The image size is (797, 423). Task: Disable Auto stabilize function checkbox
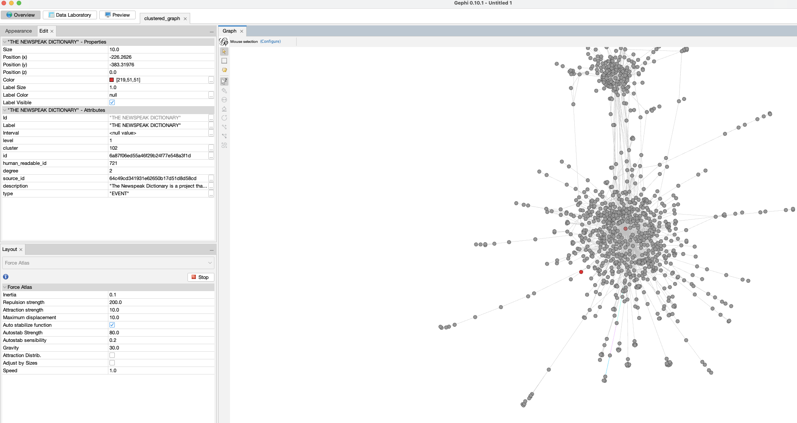tap(112, 325)
